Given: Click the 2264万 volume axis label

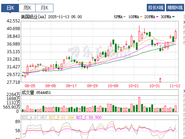Looking at the screenshot, I should point(13,94).
